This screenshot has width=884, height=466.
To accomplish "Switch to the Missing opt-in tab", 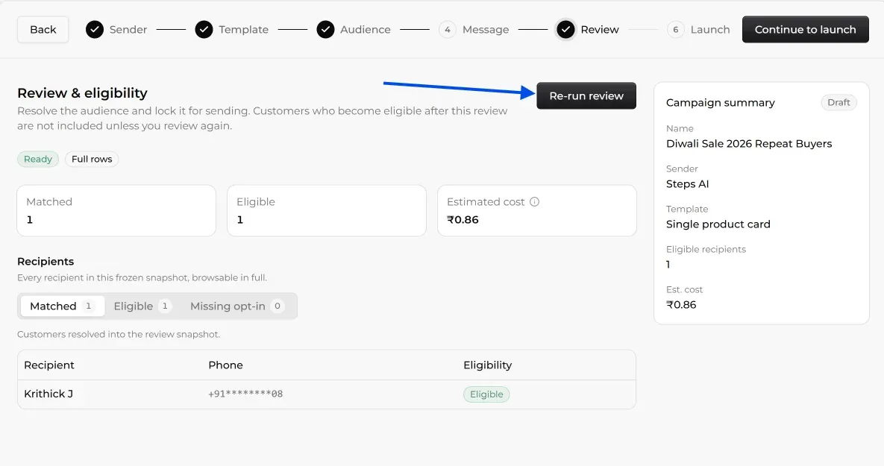I will pos(236,306).
